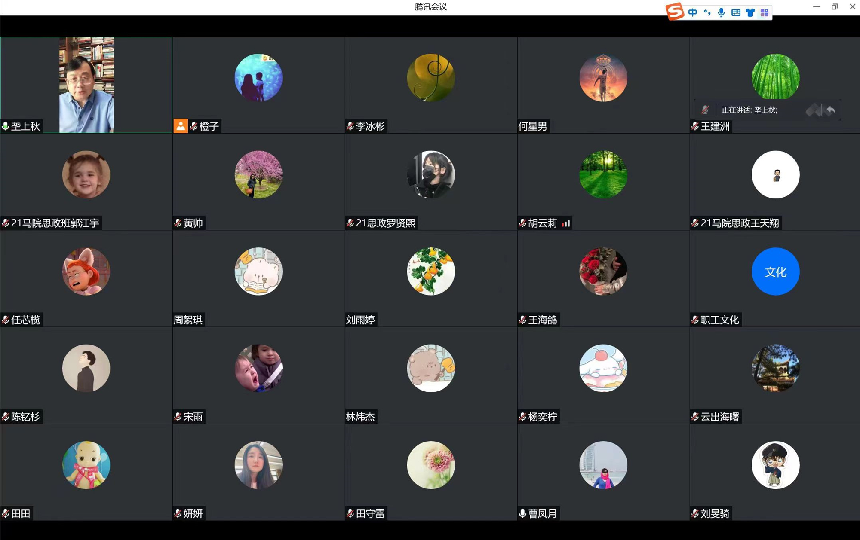The height and width of the screenshot is (540, 860).
Task: Click white mic icon beside 曹凤月
Action: 522,513
